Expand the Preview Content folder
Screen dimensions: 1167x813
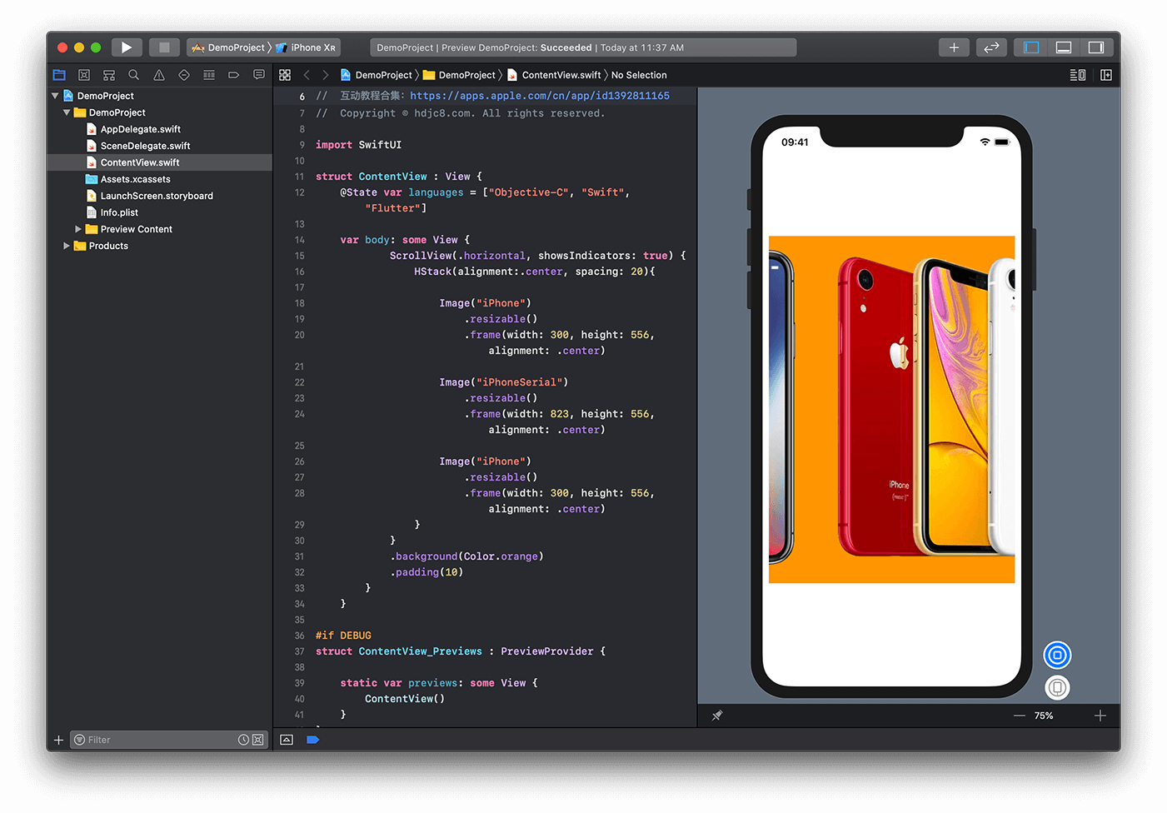[78, 229]
